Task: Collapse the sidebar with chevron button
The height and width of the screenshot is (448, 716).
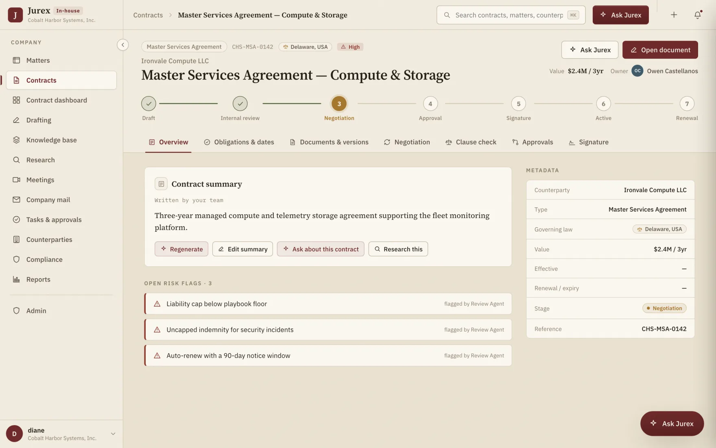Action: click(x=122, y=45)
